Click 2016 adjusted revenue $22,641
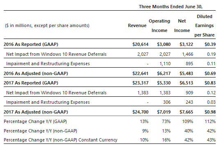The image size is (221, 148). (x=140, y=73)
